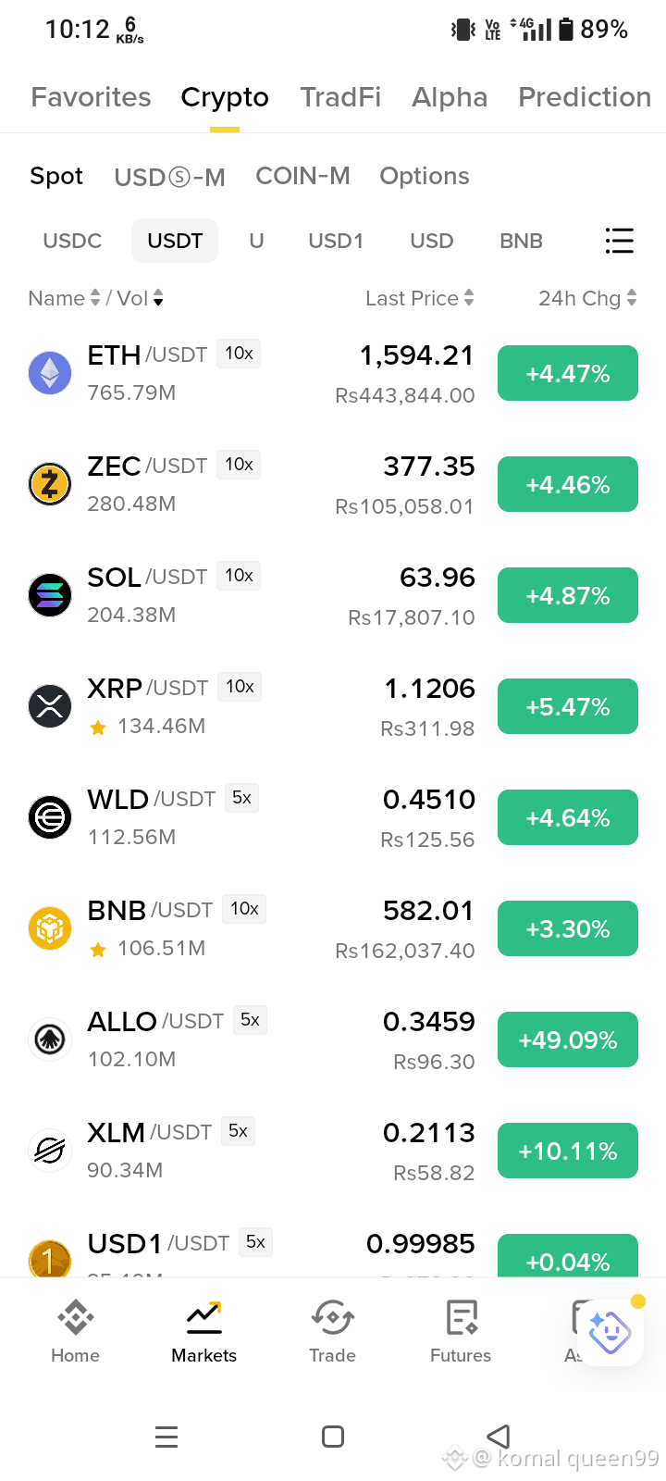Tap the floating AI assistant robot icon

[610, 1333]
